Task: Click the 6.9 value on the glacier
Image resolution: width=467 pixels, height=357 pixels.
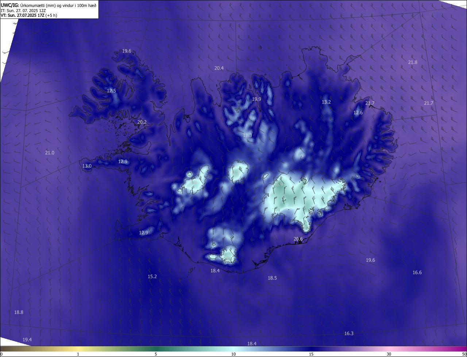Action: [279, 185]
